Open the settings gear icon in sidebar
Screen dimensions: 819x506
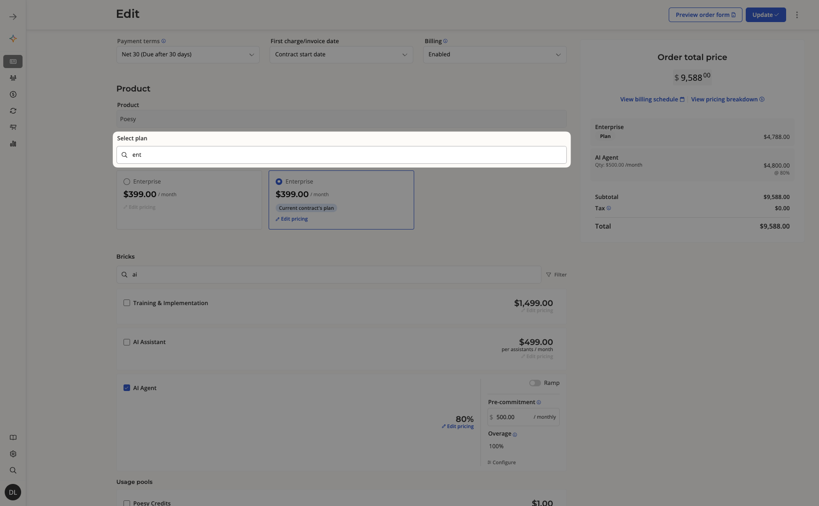[x=13, y=454]
